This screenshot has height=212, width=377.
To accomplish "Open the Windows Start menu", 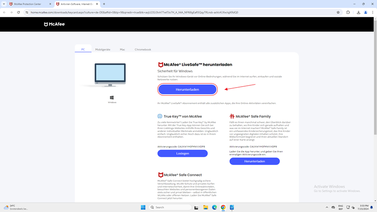I will [143, 207].
